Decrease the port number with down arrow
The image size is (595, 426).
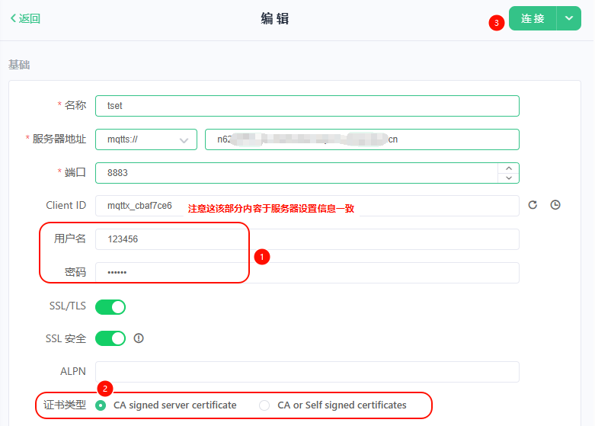pyautogui.click(x=508, y=178)
